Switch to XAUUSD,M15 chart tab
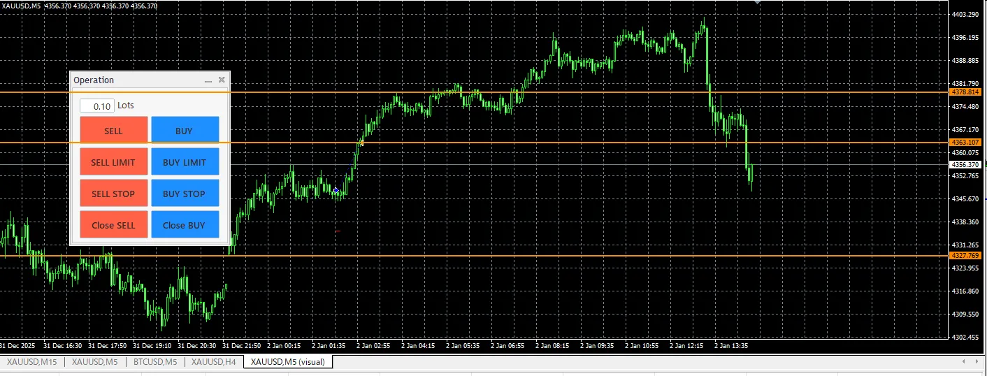Viewport: 987px width, 376px height. click(x=32, y=361)
